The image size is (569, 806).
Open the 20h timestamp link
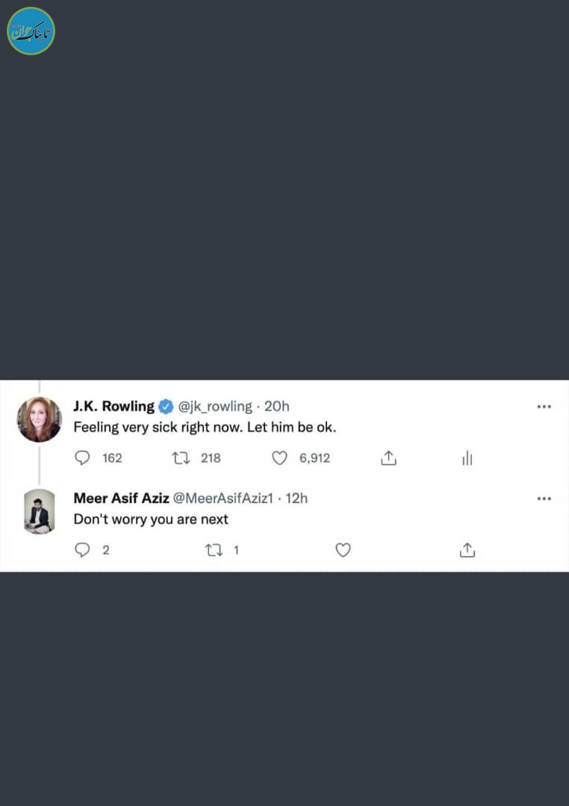[277, 406]
